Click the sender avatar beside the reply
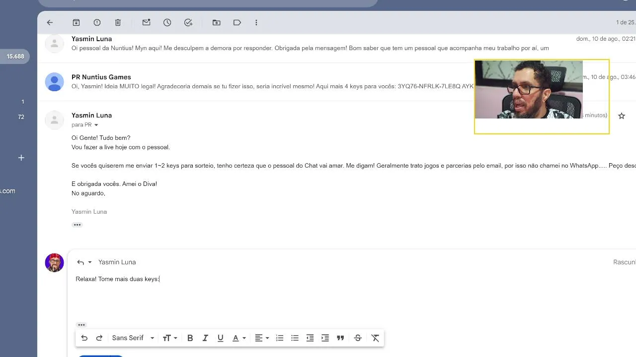 [55, 263]
